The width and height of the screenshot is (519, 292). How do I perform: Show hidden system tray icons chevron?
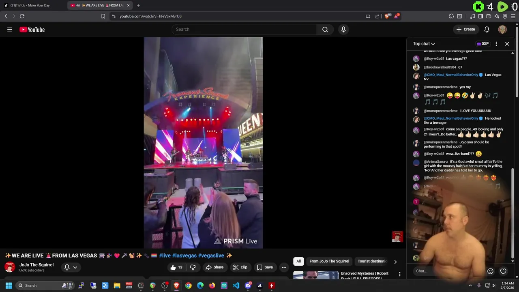470,286
